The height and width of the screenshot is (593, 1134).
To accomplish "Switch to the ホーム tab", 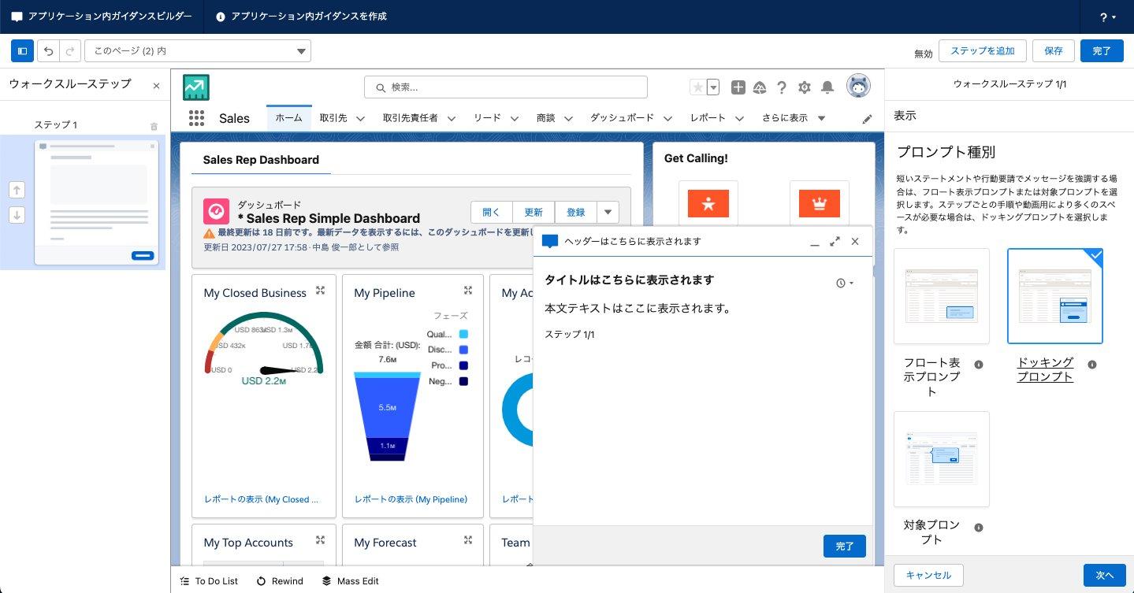I will click(x=288, y=117).
